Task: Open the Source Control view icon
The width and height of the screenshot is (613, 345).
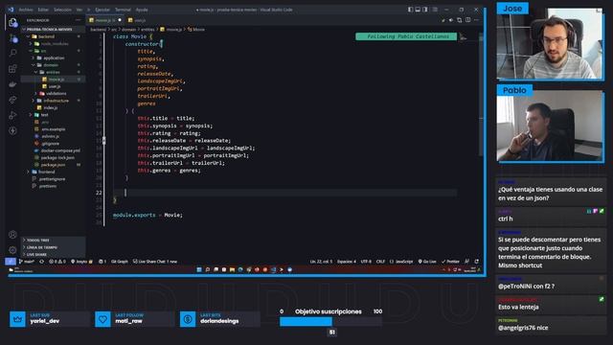Action: [x=12, y=38]
